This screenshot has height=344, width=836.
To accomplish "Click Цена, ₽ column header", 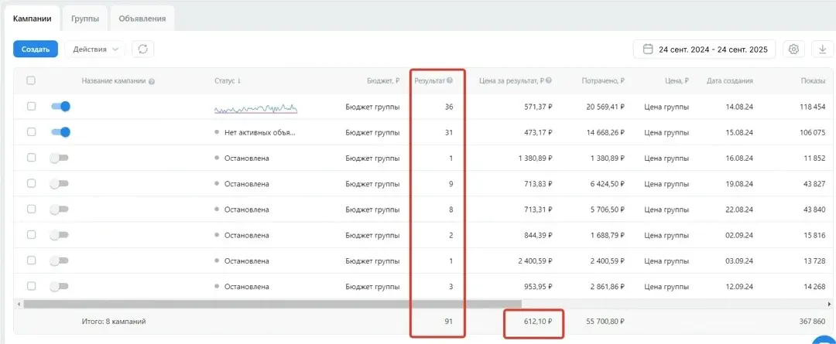I will click(677, 81).
